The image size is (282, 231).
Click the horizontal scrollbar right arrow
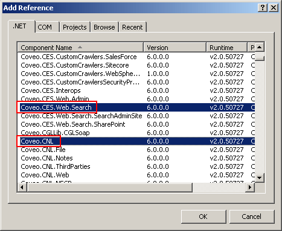pyautogui.click(x=250, y=188)
